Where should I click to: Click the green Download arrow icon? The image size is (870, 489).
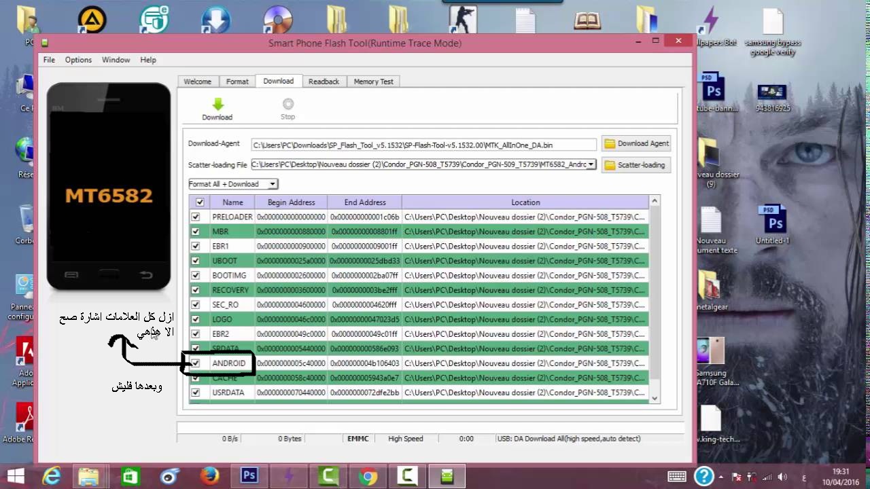point(217,104)
